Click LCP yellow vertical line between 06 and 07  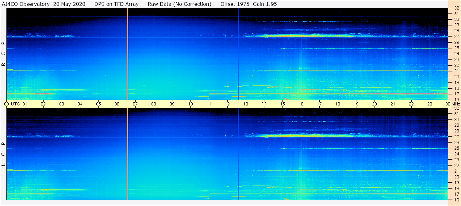pyautogui.click(x=128, y=154)
